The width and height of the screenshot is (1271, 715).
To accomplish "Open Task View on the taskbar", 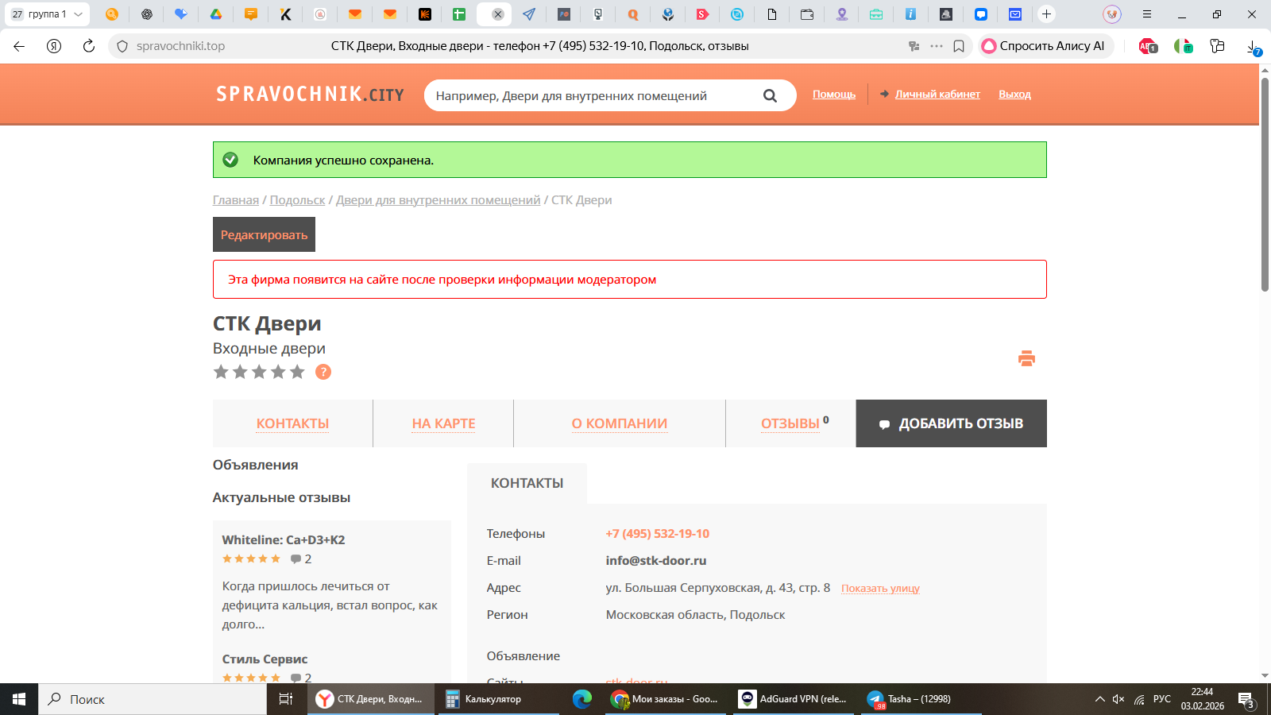I will tap(286, 699).
